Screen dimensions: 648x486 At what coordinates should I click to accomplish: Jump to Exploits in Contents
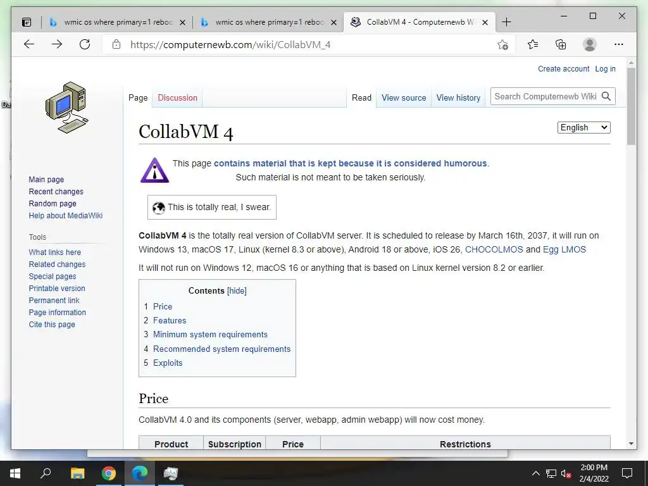click(x=167, y=363)
